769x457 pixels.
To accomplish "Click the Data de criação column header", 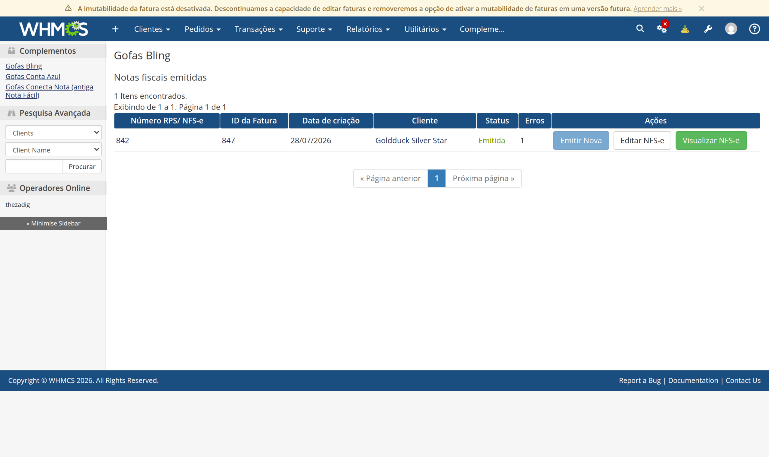I will [331, 121].
